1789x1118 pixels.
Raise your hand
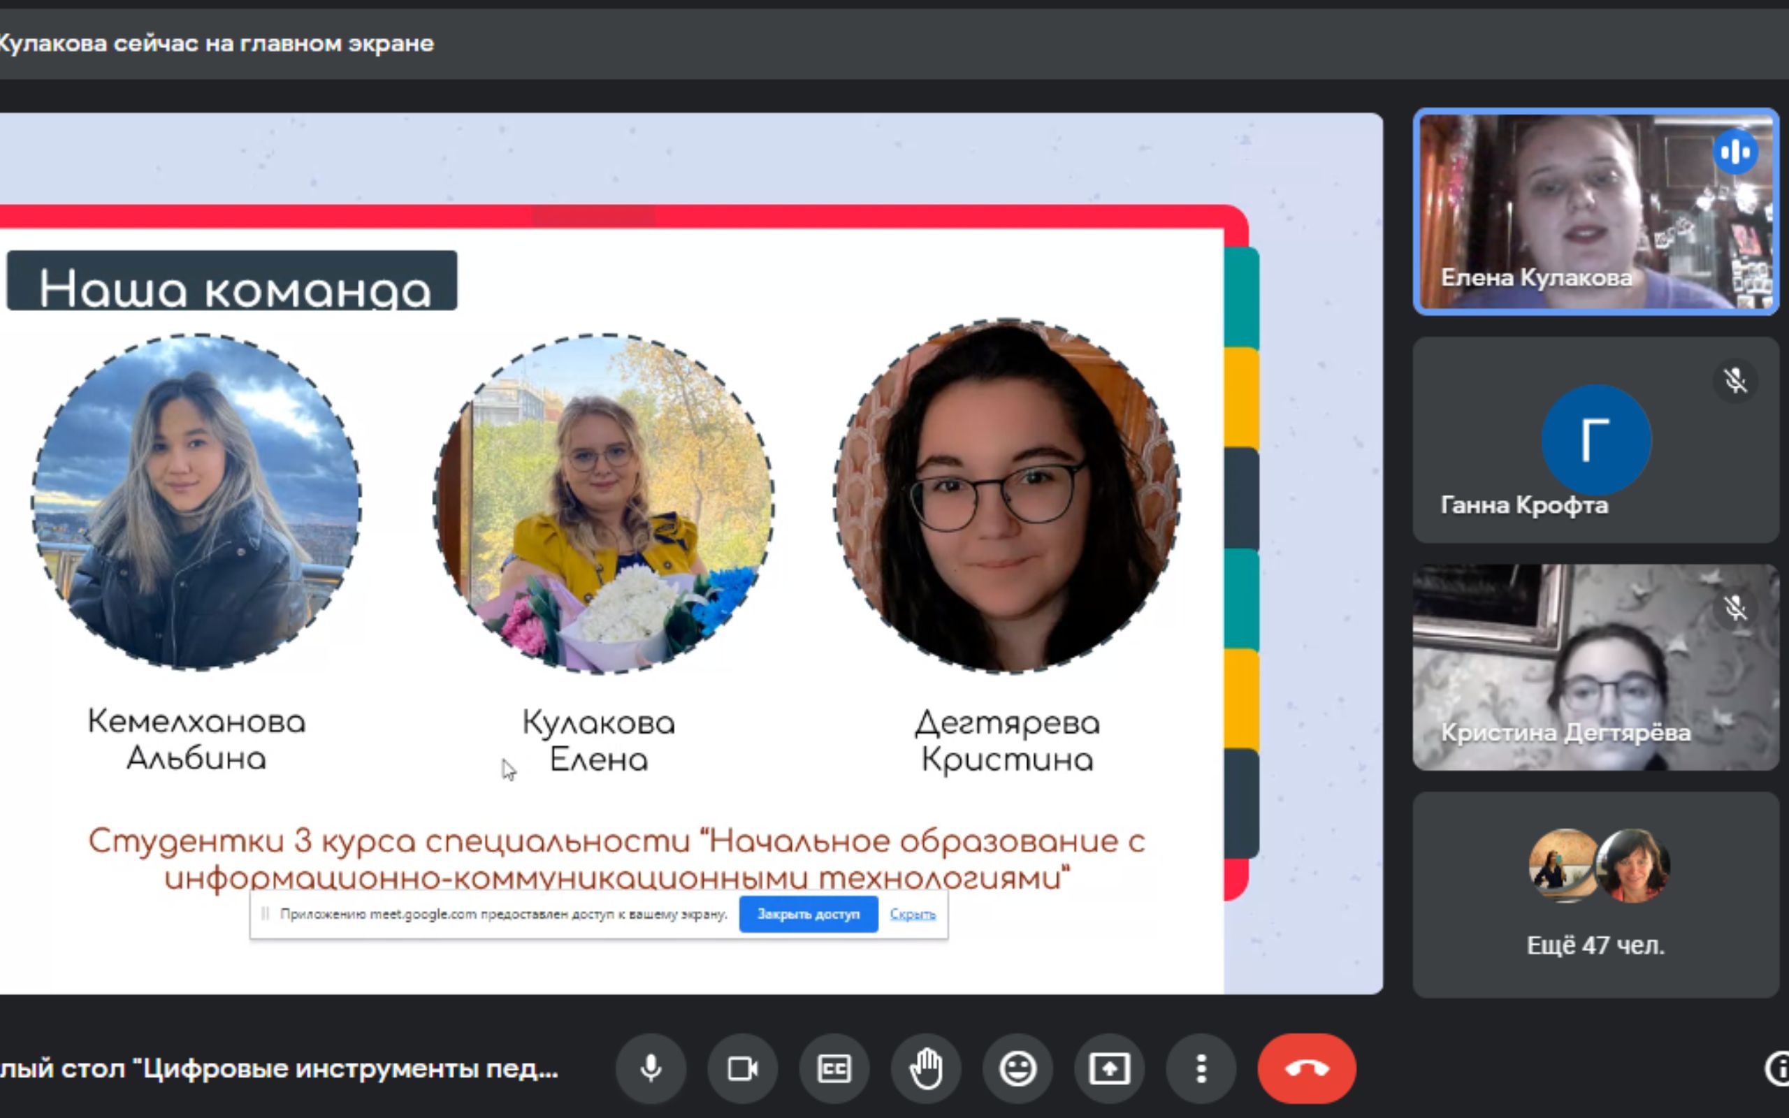[x=925, y=1068]
